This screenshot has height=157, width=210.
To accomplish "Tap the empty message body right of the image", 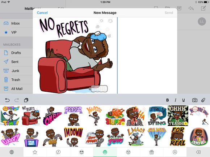I will tap(147, 56).
